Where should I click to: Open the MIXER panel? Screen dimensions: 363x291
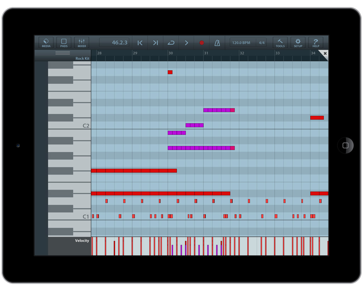click(82, 42)
